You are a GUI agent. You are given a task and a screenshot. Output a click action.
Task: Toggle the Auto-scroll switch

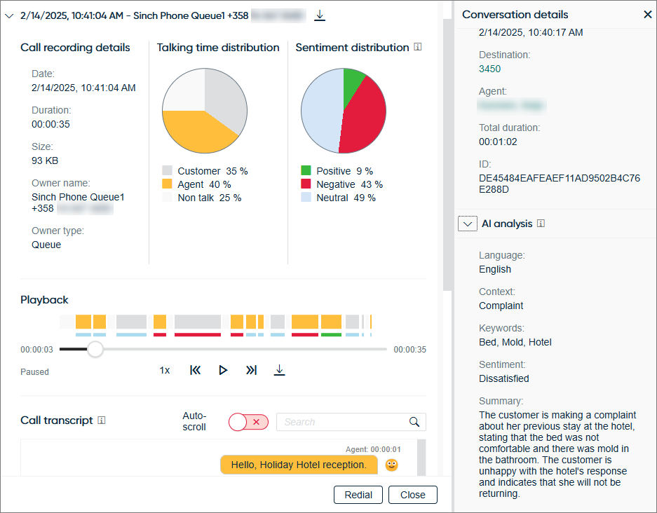248,422
